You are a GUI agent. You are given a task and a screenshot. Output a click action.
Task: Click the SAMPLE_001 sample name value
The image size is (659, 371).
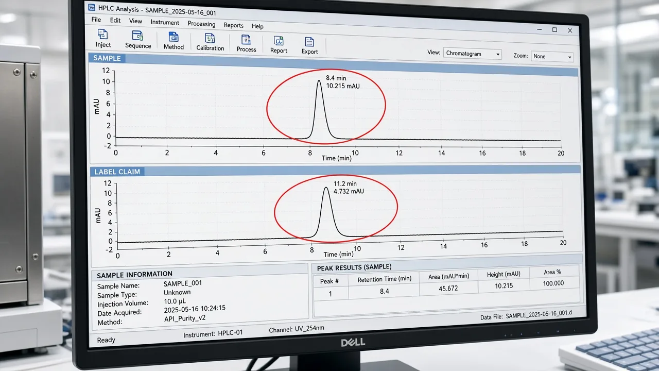coord(183,283)
